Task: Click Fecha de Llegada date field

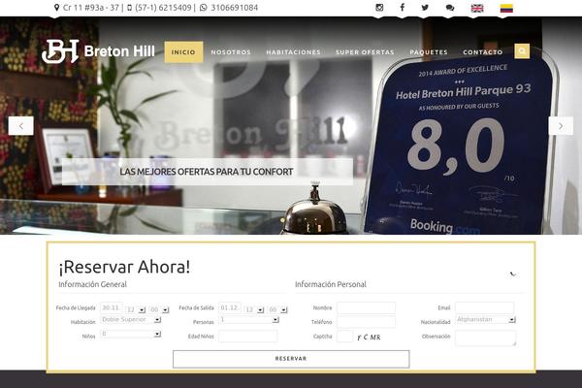Action: coord(112,307)
